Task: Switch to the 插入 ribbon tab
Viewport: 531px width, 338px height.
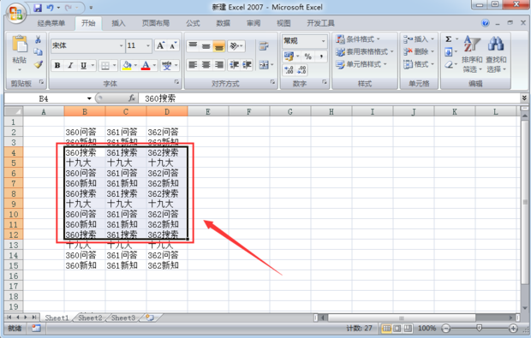Action: tap(118, 23)
